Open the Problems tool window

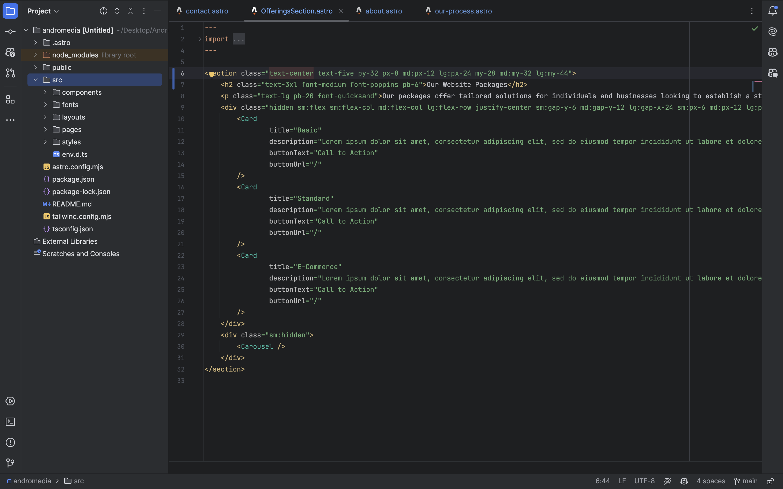[x=10, y=442]
